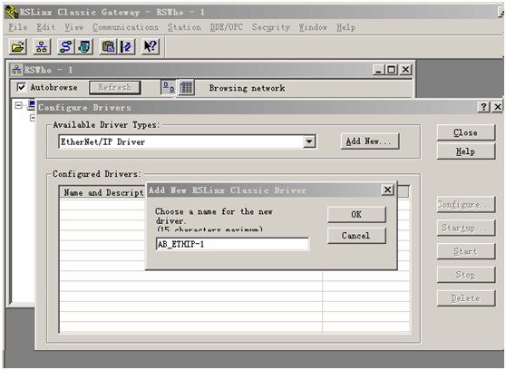This screenshot has height=370, width=506.
Task: Open the Communications menu
Action: tap(125, 27)
